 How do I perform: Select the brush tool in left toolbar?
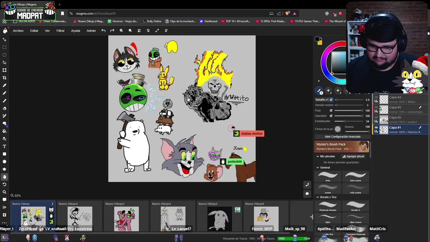click(4, 100)
